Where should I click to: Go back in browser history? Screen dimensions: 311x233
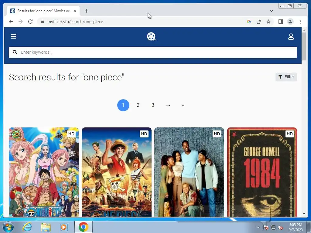(11, 22)
